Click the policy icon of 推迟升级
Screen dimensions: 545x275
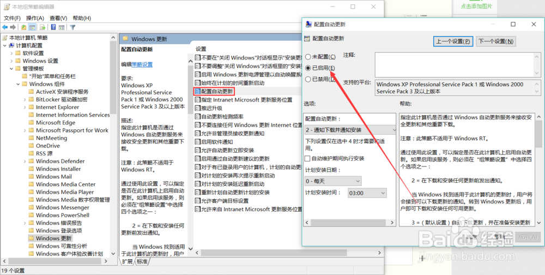pos(197,108)
